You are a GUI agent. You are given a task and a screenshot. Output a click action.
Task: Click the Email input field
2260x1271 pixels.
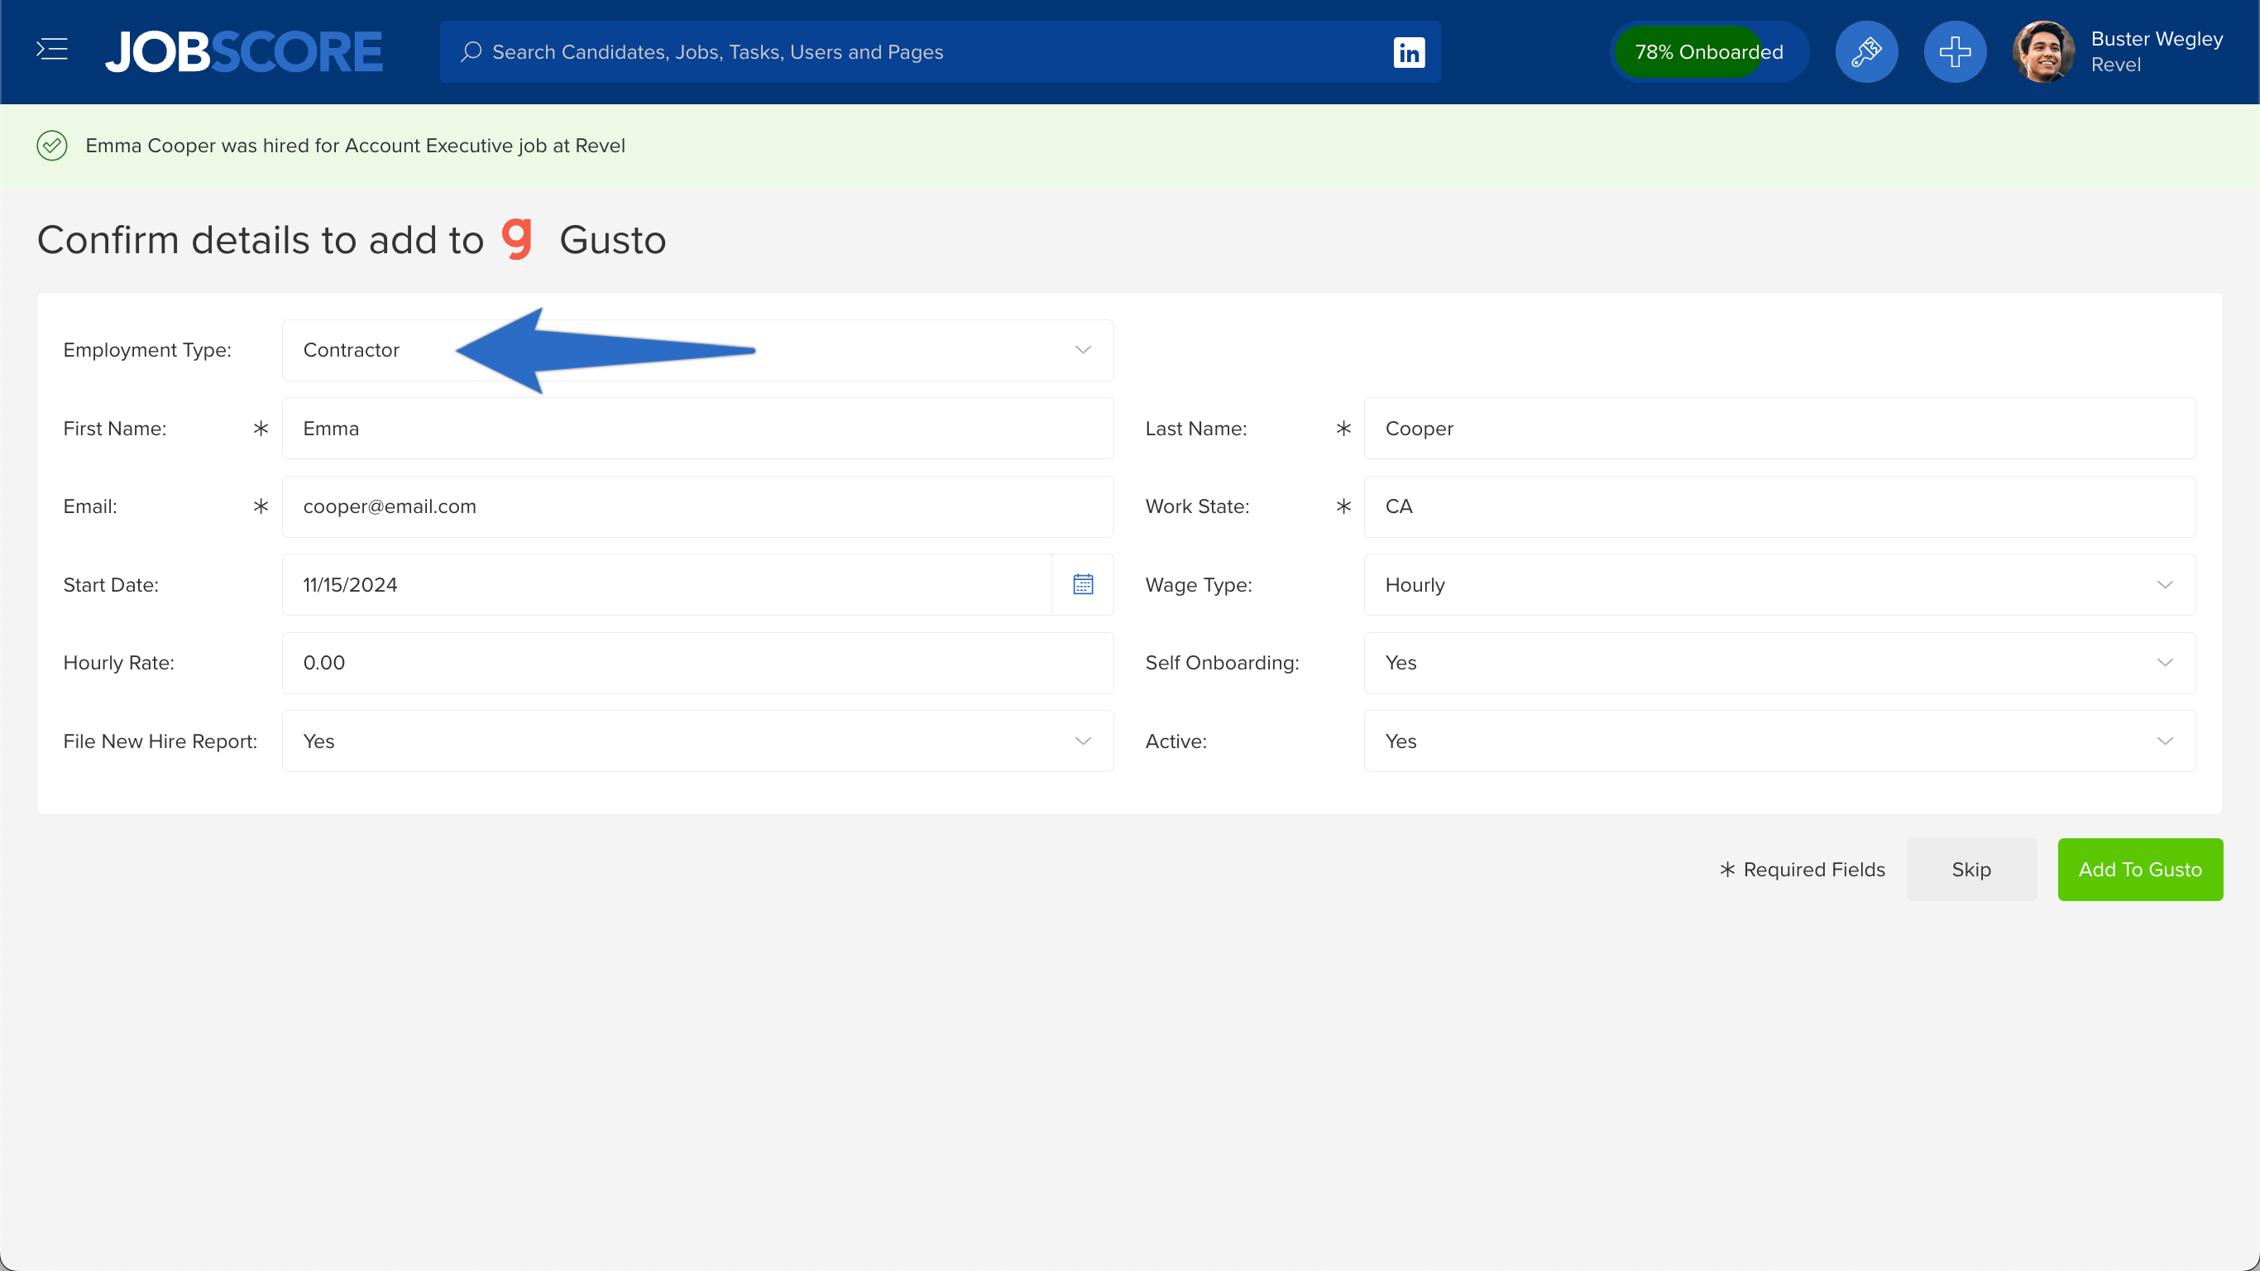point(697,506)
